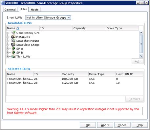Select the Snapshot Mount tree item label
150x130 pixels.
click(28, 41)
